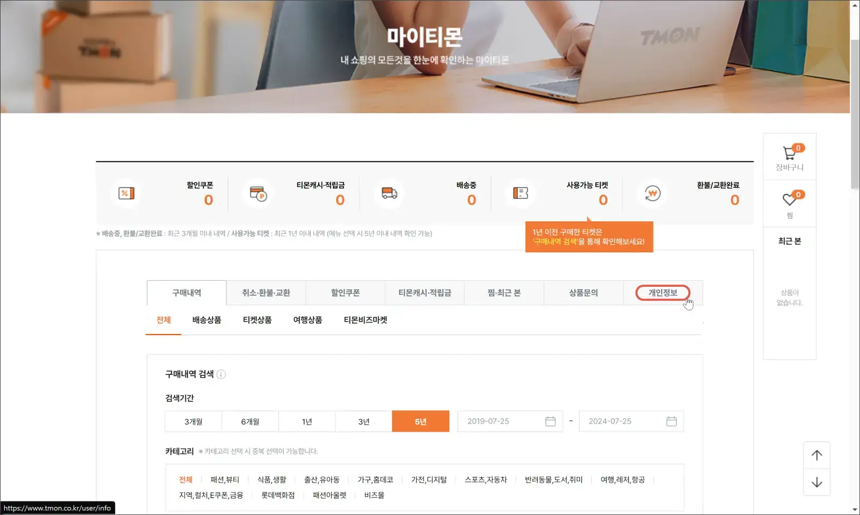The height and width of the screenshot is (515, 860).
Task: Select the 반려동물,도서,취미 category
Action: pos(554,480)
